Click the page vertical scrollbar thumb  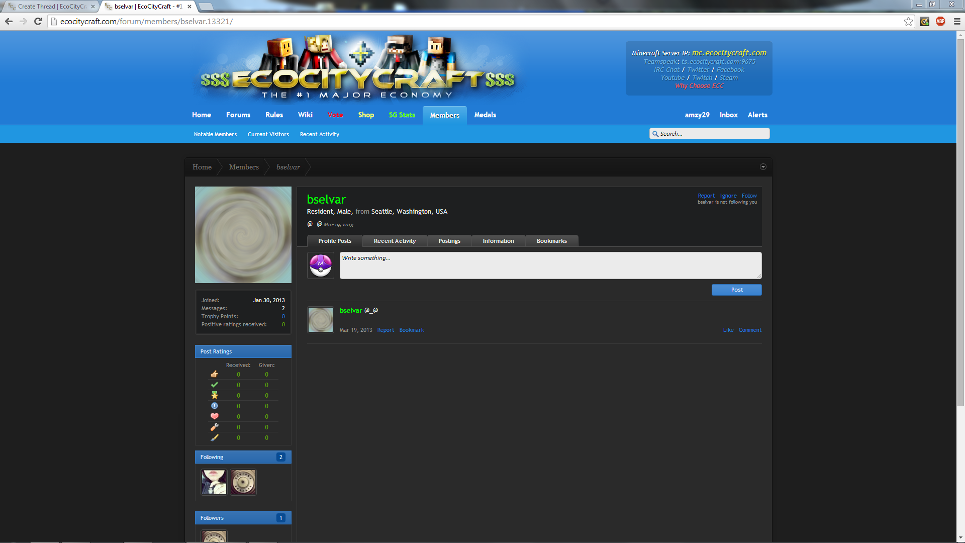pos(960,221)
